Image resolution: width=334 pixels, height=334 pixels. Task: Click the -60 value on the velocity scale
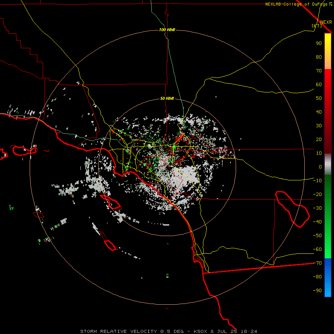pyautogui.click(x=317, y=249)
